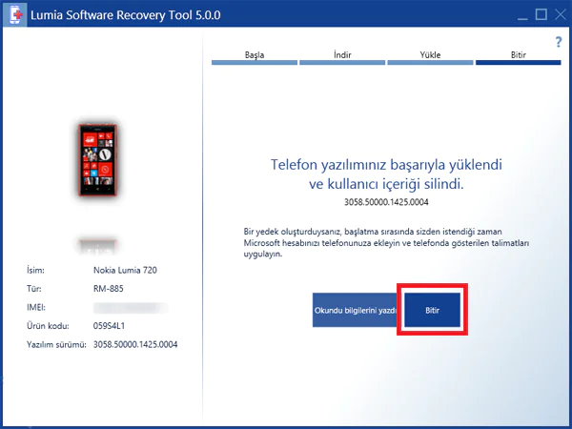Viewport: 572px width, 429px height.
Task: Select the Yükle step tab
Action: click(430, 57)
